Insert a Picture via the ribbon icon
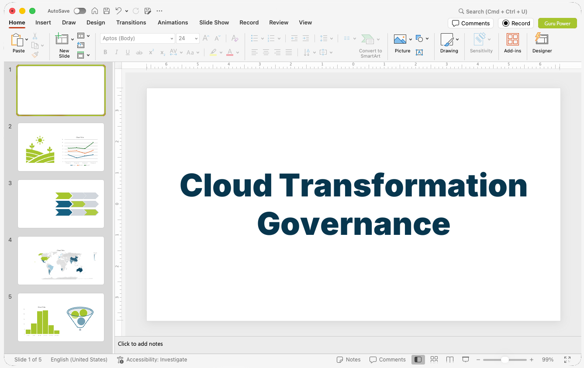Image resolution: width=584 pixels, height=368 pixels. [x=400, y=39]
